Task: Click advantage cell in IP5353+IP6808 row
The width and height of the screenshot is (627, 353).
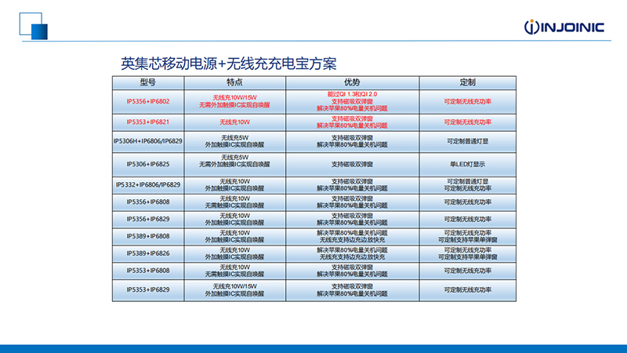Action: [x=352, y=271]
